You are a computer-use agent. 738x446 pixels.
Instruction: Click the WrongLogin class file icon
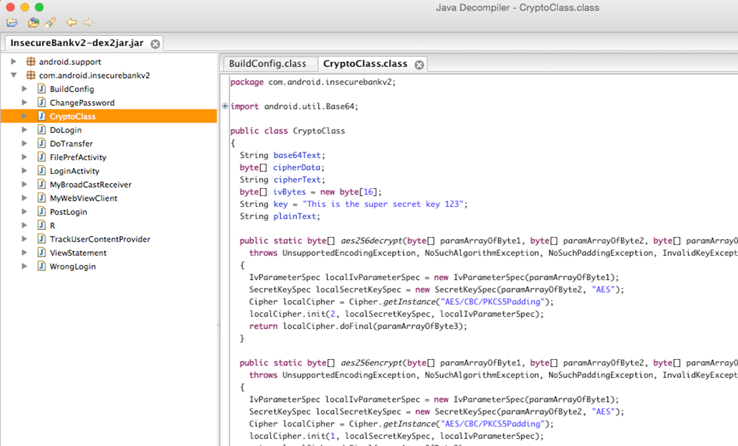[x=42, y=266]
